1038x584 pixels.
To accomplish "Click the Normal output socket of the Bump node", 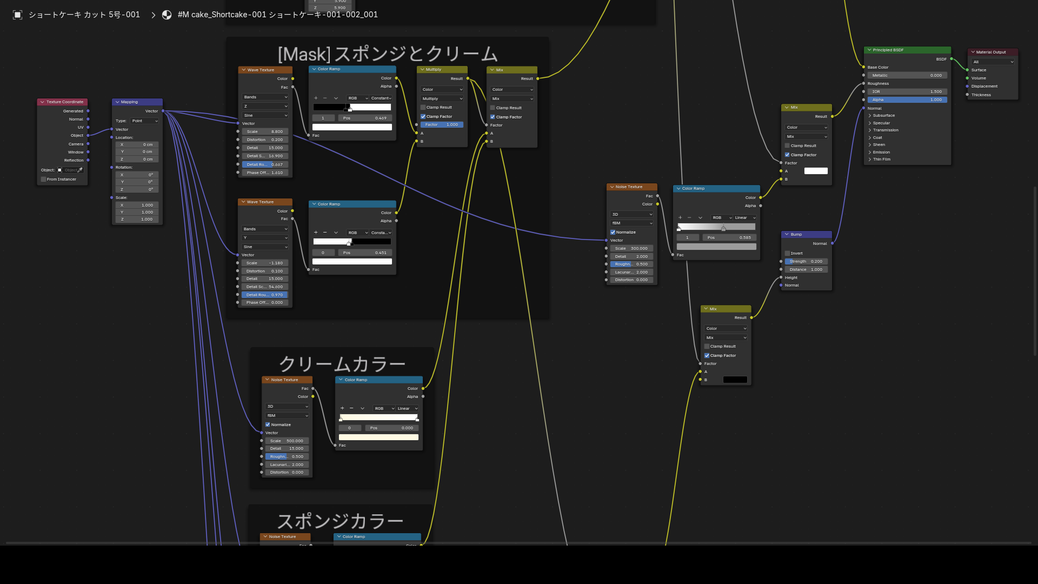I will (832, 243).
